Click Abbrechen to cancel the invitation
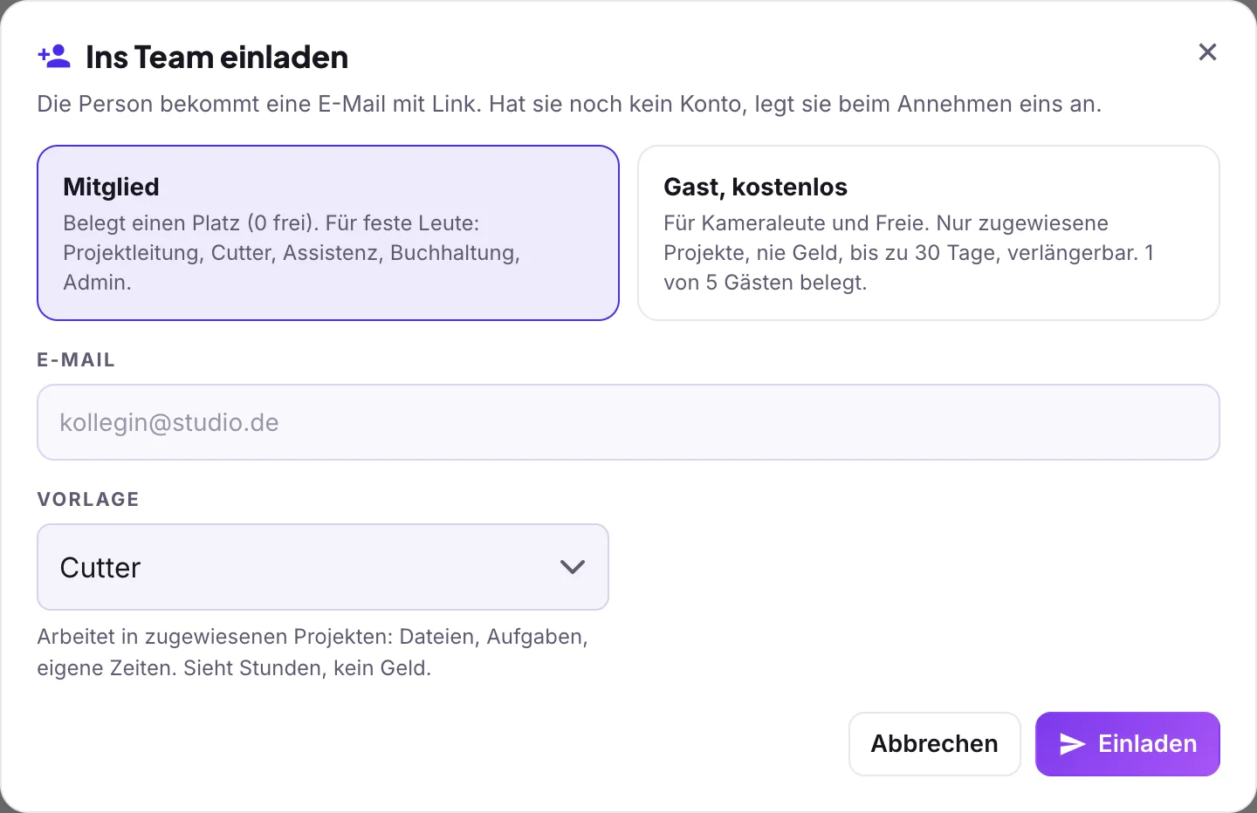Image resolution: width=1257 pixels, height=813 pixels. [x=935, y=744]
